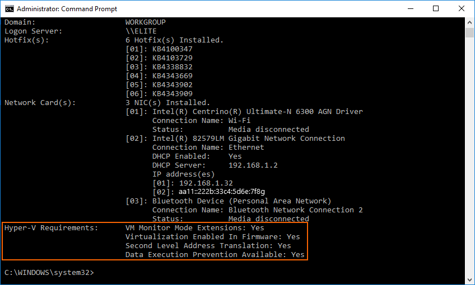The height and width of the screenshot is (285, 475).
Task: Click the Hyper-V Requirements label
Action: coord(51,228)
